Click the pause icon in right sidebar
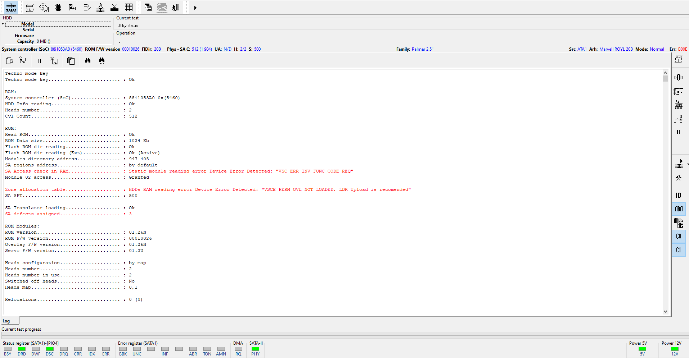Image resolution: width=689 pixels, height=358 pixels. [x=678, y=132]
